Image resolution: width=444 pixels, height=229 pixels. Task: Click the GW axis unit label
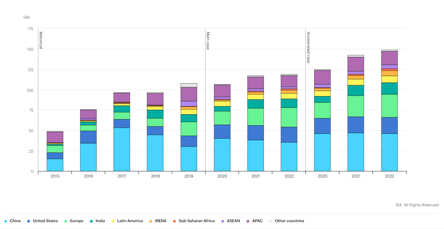point(26,17)
